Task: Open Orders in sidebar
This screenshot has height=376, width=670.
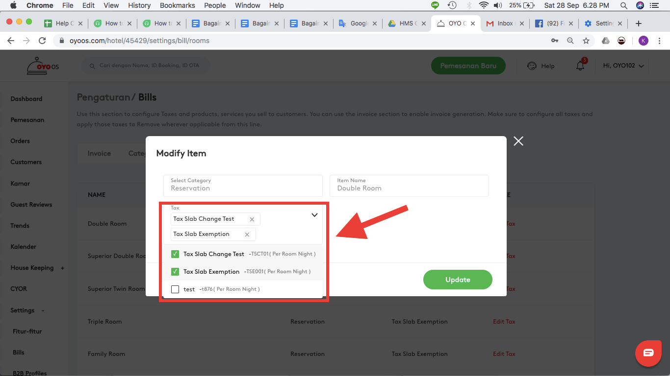Action: [20, 141]
